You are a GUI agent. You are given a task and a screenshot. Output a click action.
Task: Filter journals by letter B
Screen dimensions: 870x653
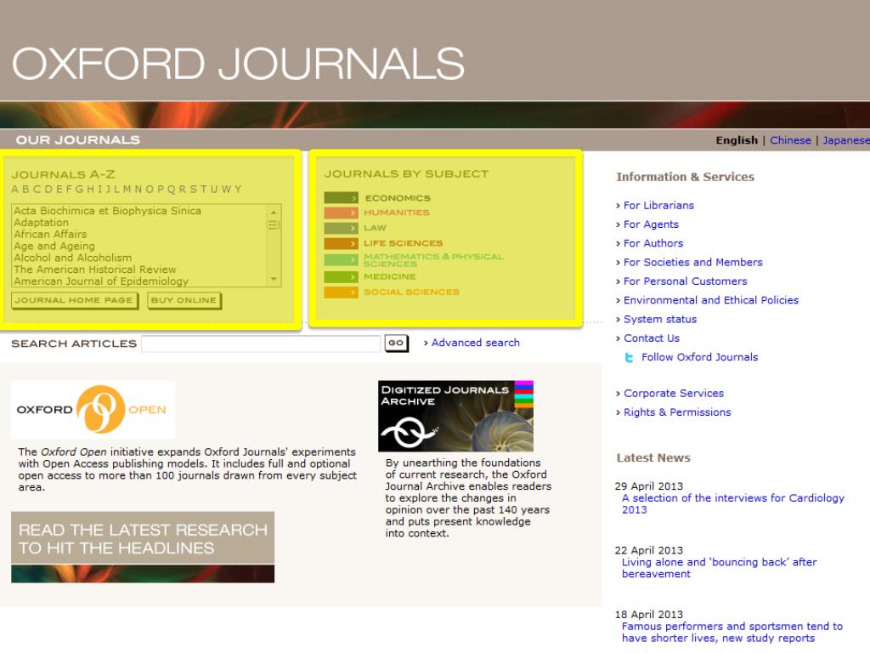pos(25,190)
